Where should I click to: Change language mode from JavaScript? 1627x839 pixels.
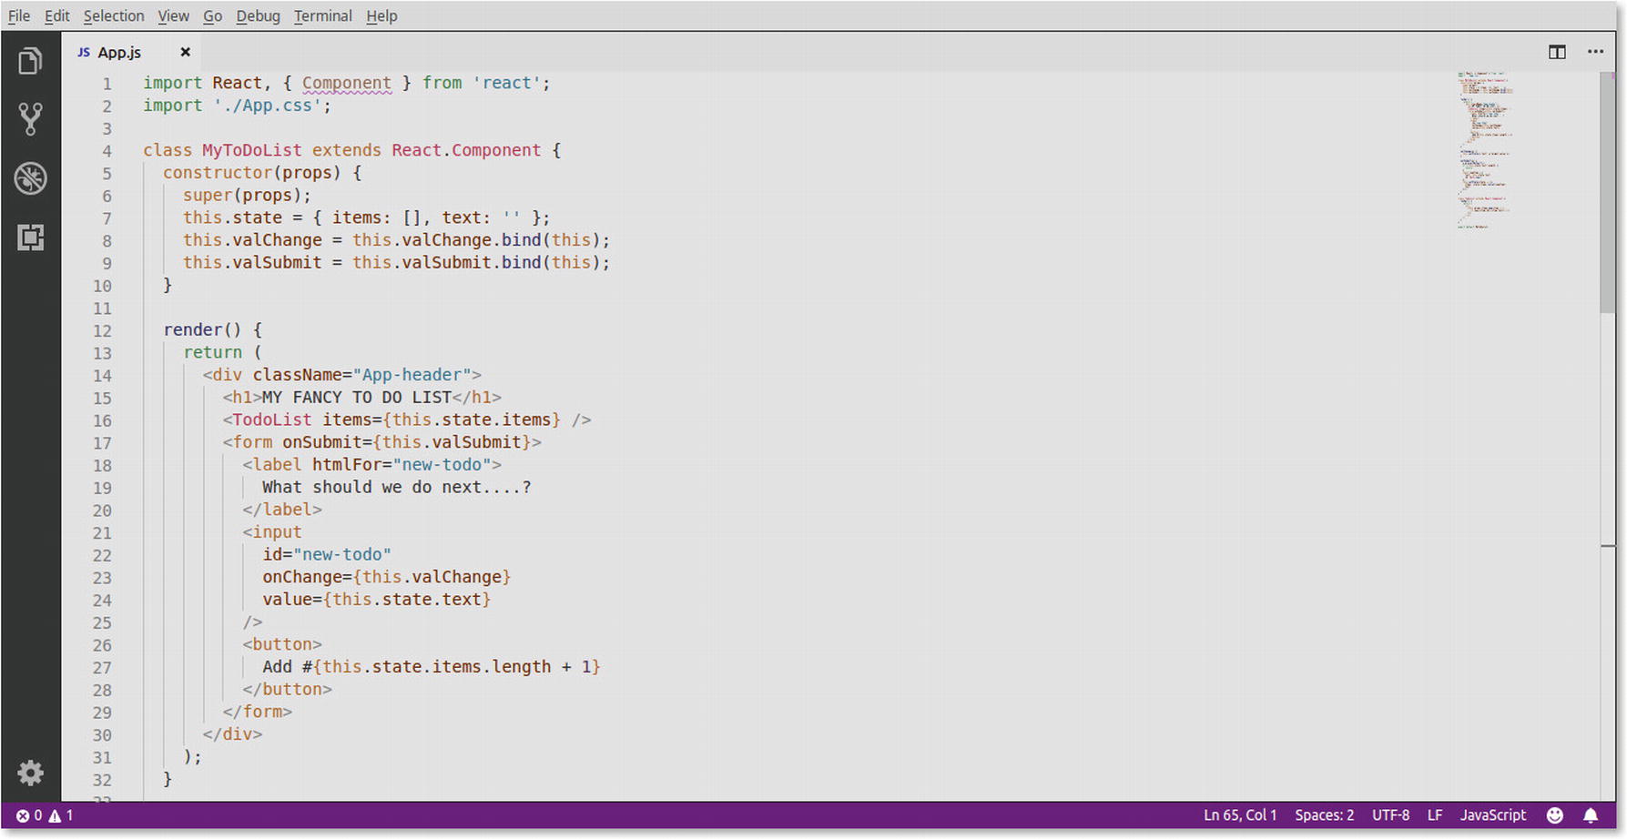[1492, 815]
